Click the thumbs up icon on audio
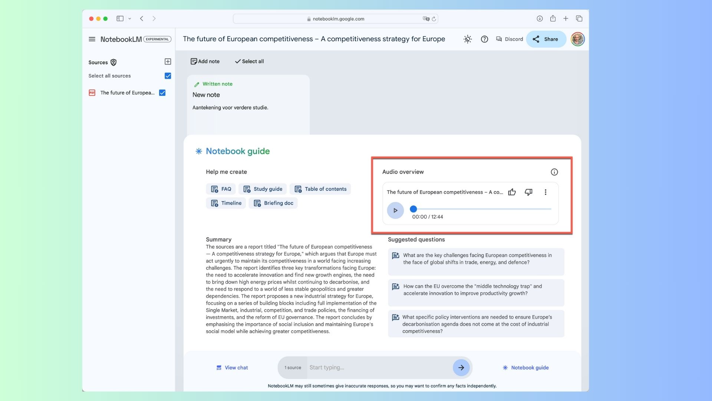Image resolution: width=712 pixels, height=401 pixels. (x=512, y=192)
